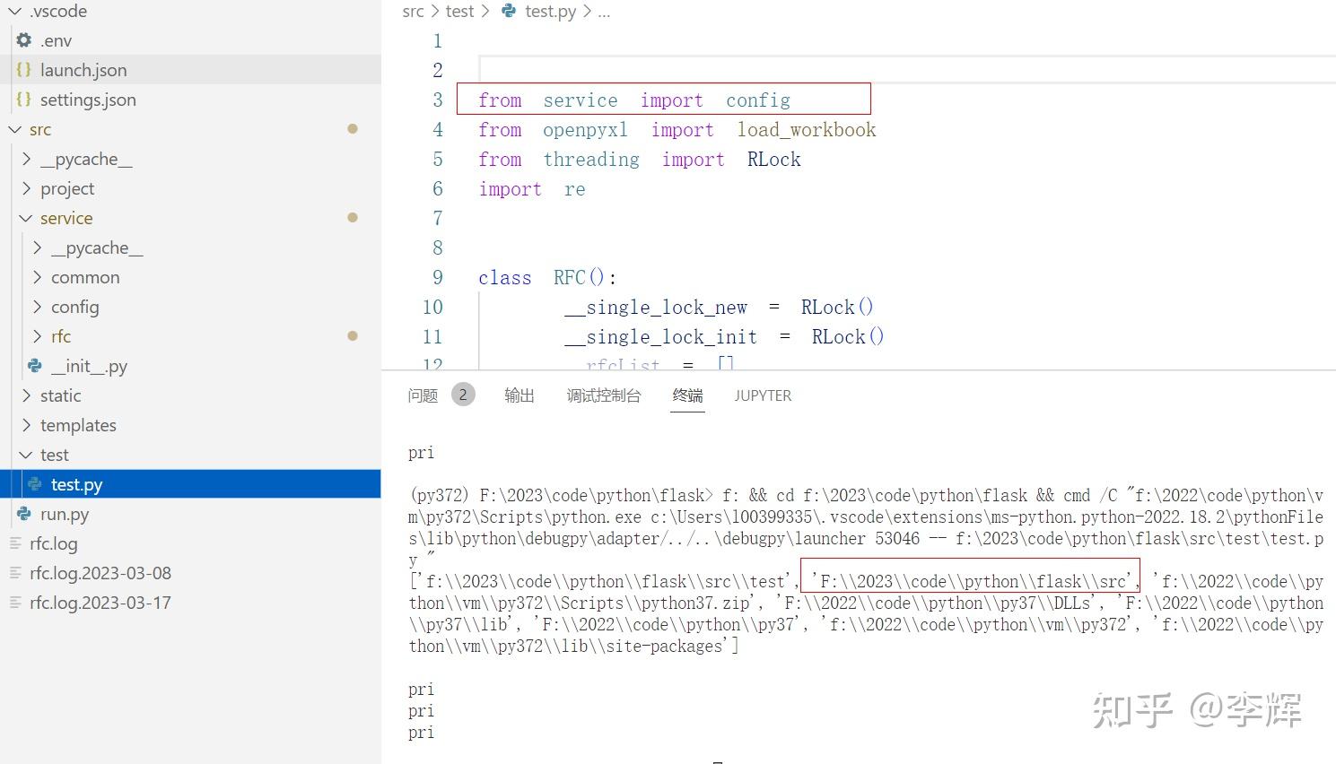The image size is (1336, 764).
Task: Click the Python icon in the breadcrumb bar
Action: (x=508, y=11)
